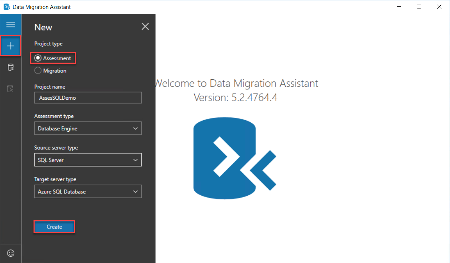Expand the Target server type dropdown
The width and height of the screenshot is (450, 263).
pos(88,191)
